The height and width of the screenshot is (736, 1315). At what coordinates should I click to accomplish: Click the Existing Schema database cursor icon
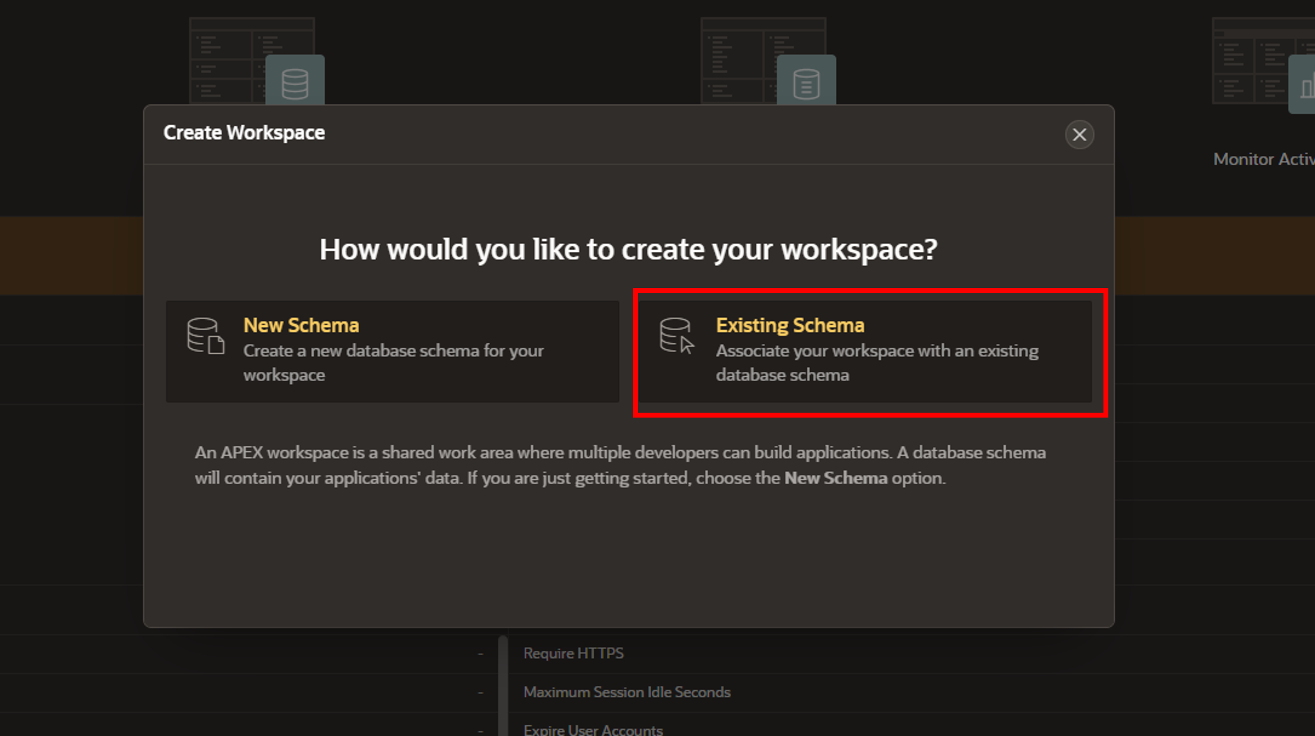click(x=677, y=336)
